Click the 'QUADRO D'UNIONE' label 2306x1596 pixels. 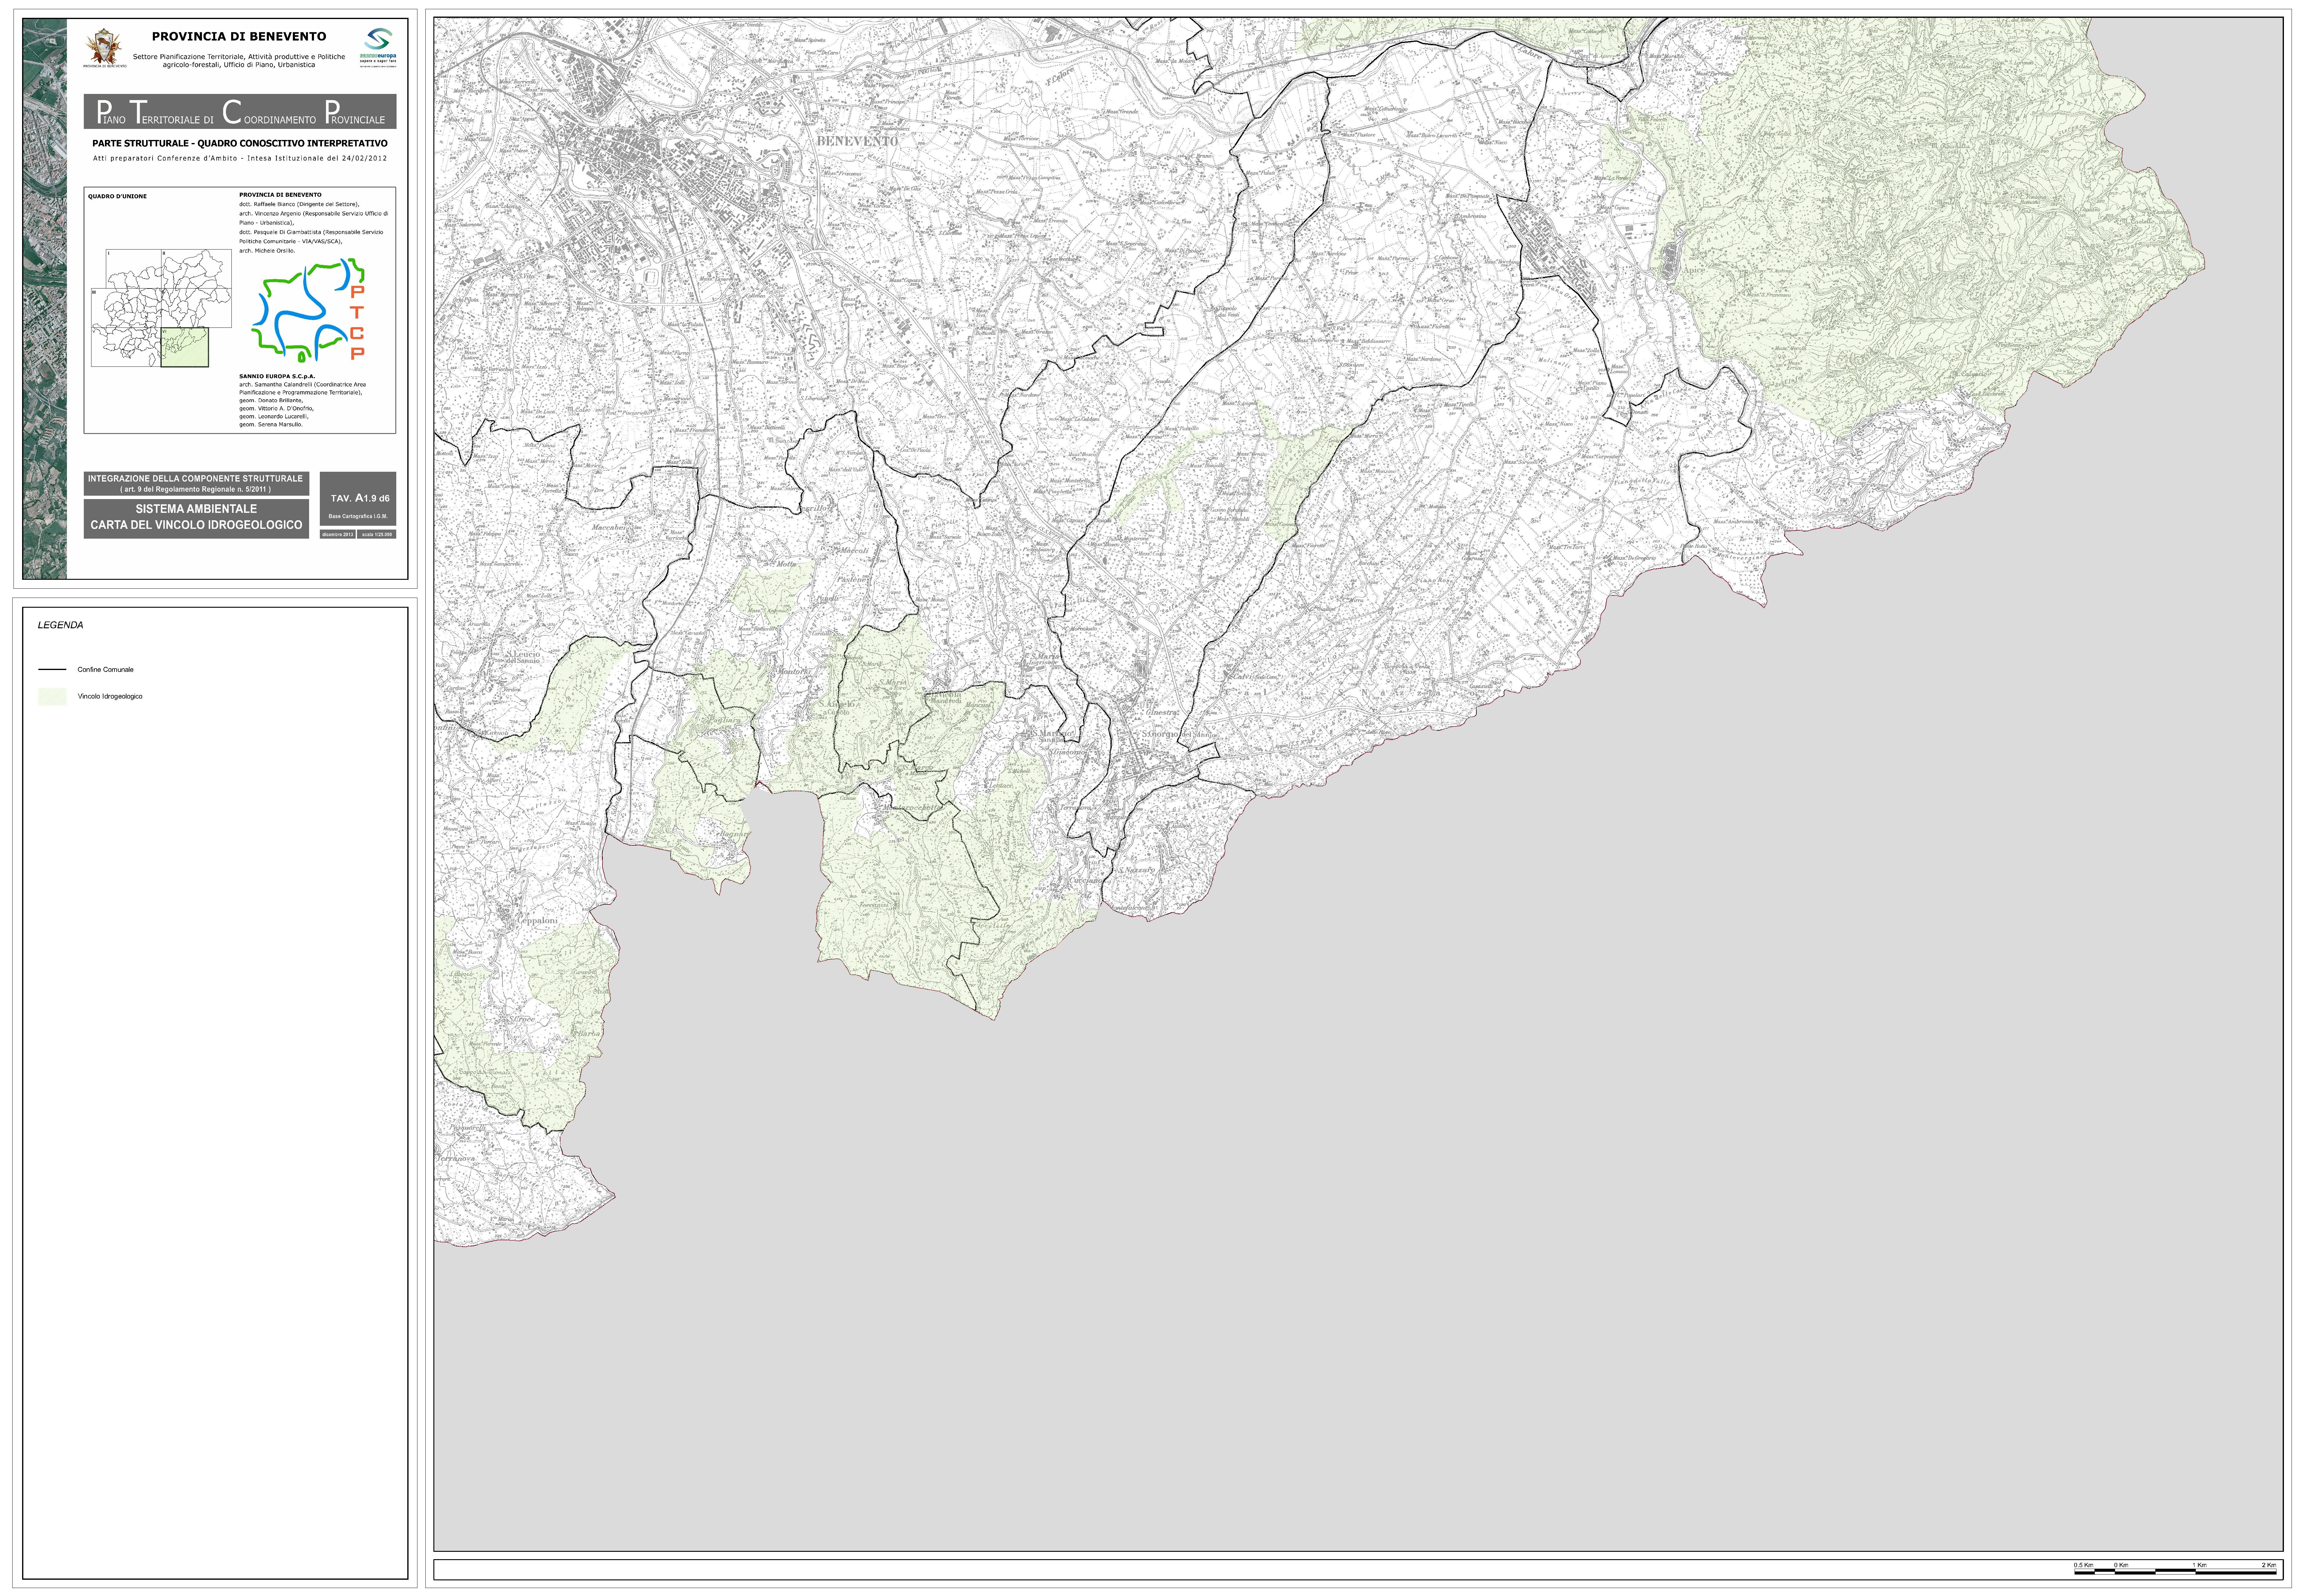pyautogui.click(x=117, y=196)
